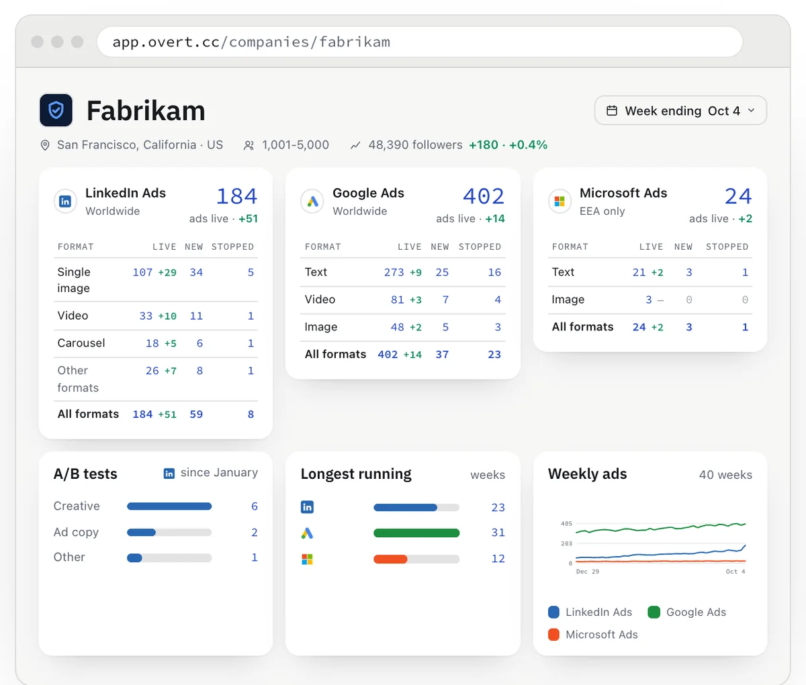Click the browser address bar

(x=420, y=42)
